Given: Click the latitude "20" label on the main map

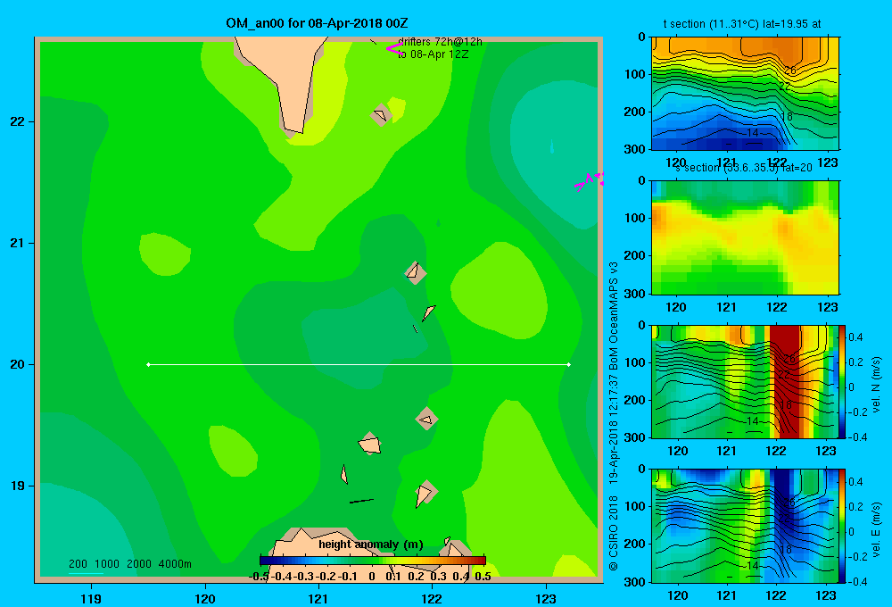Looking at the screenshot, I should coord(18,364).
